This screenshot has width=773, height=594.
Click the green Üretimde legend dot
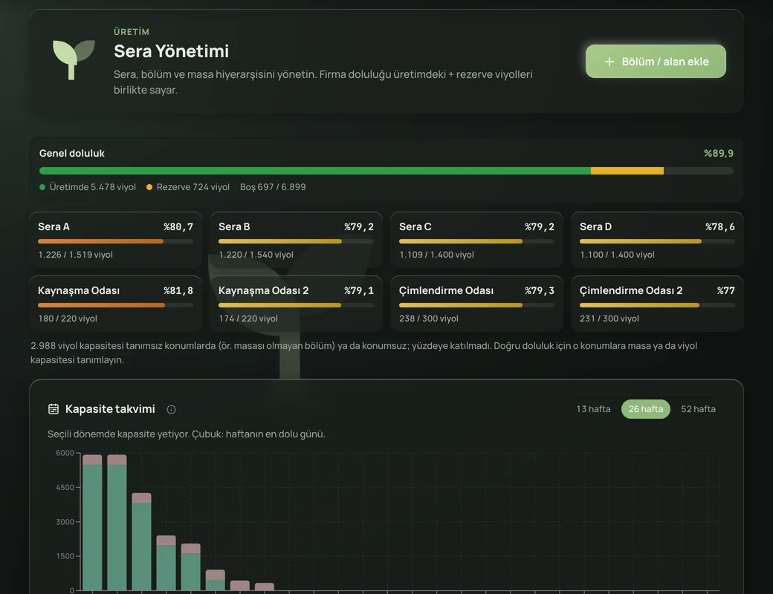point(42,187)
